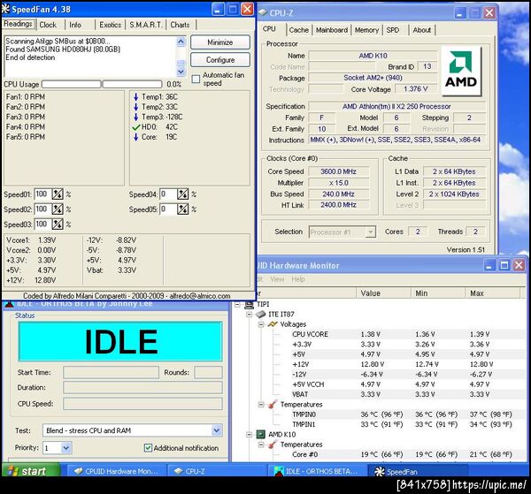Click the AMD logo in CPU-Z
The image size is (531, 494).
pos(460,70)
